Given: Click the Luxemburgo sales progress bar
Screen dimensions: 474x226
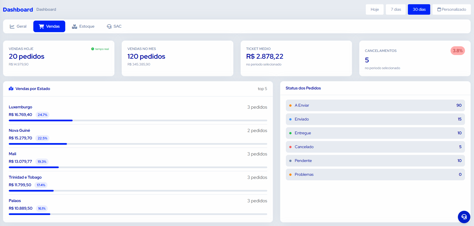Looking at the screenshot, I should 138,120.
